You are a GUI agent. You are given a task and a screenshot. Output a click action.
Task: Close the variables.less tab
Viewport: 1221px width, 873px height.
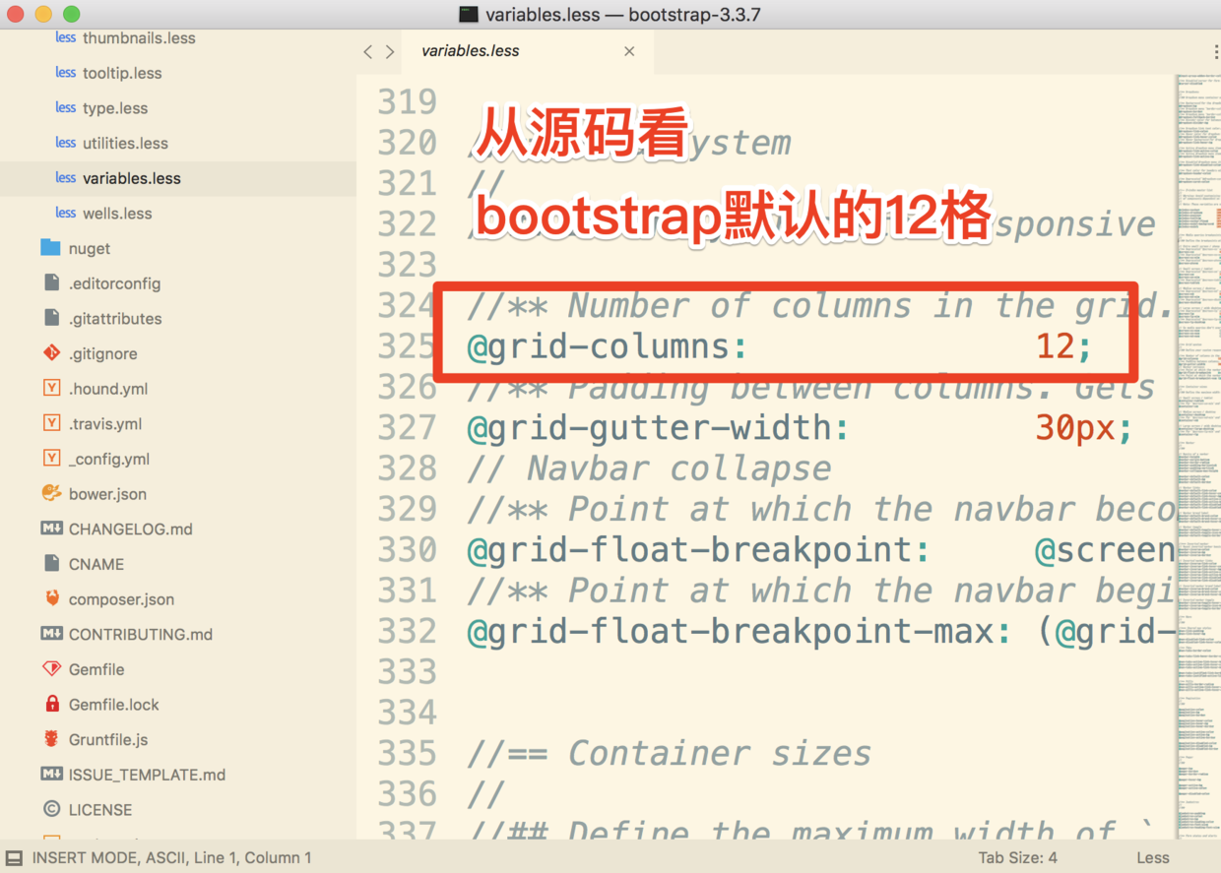(629, 50)
